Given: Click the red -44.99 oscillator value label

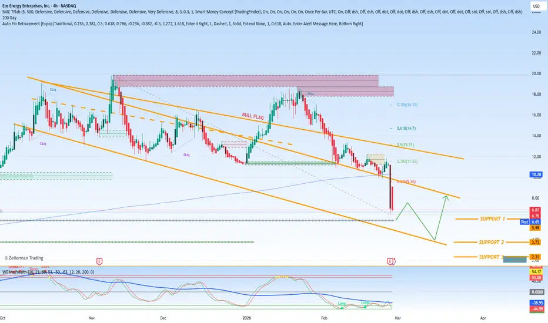Looking at the screenshot, I should pyautogui.click(x=537, y=309).
